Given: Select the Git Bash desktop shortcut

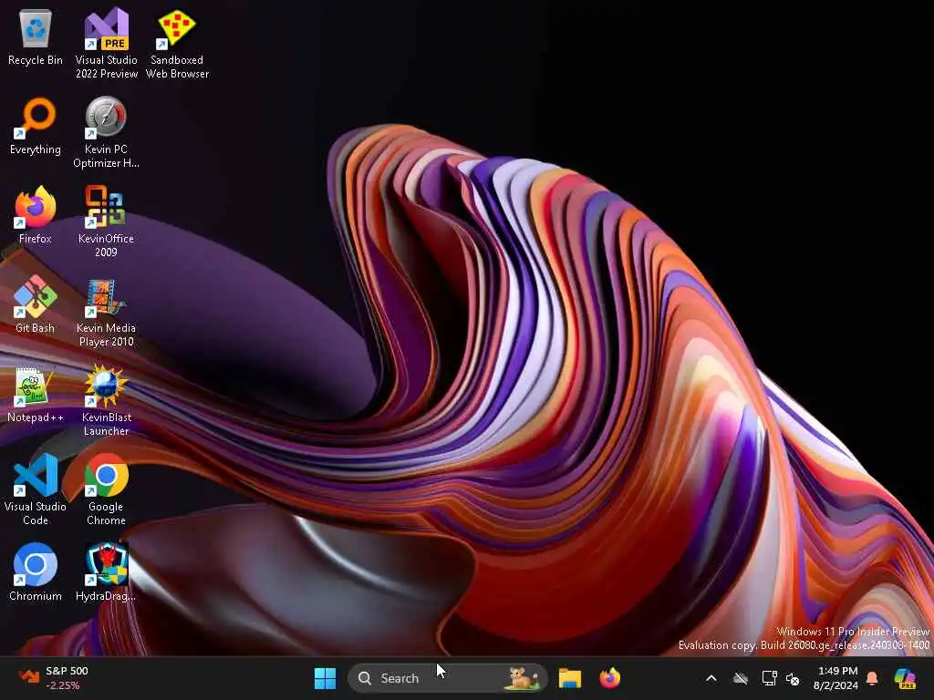Looking at the screenshot, I should pyautogui.click(x=36, y=304).
